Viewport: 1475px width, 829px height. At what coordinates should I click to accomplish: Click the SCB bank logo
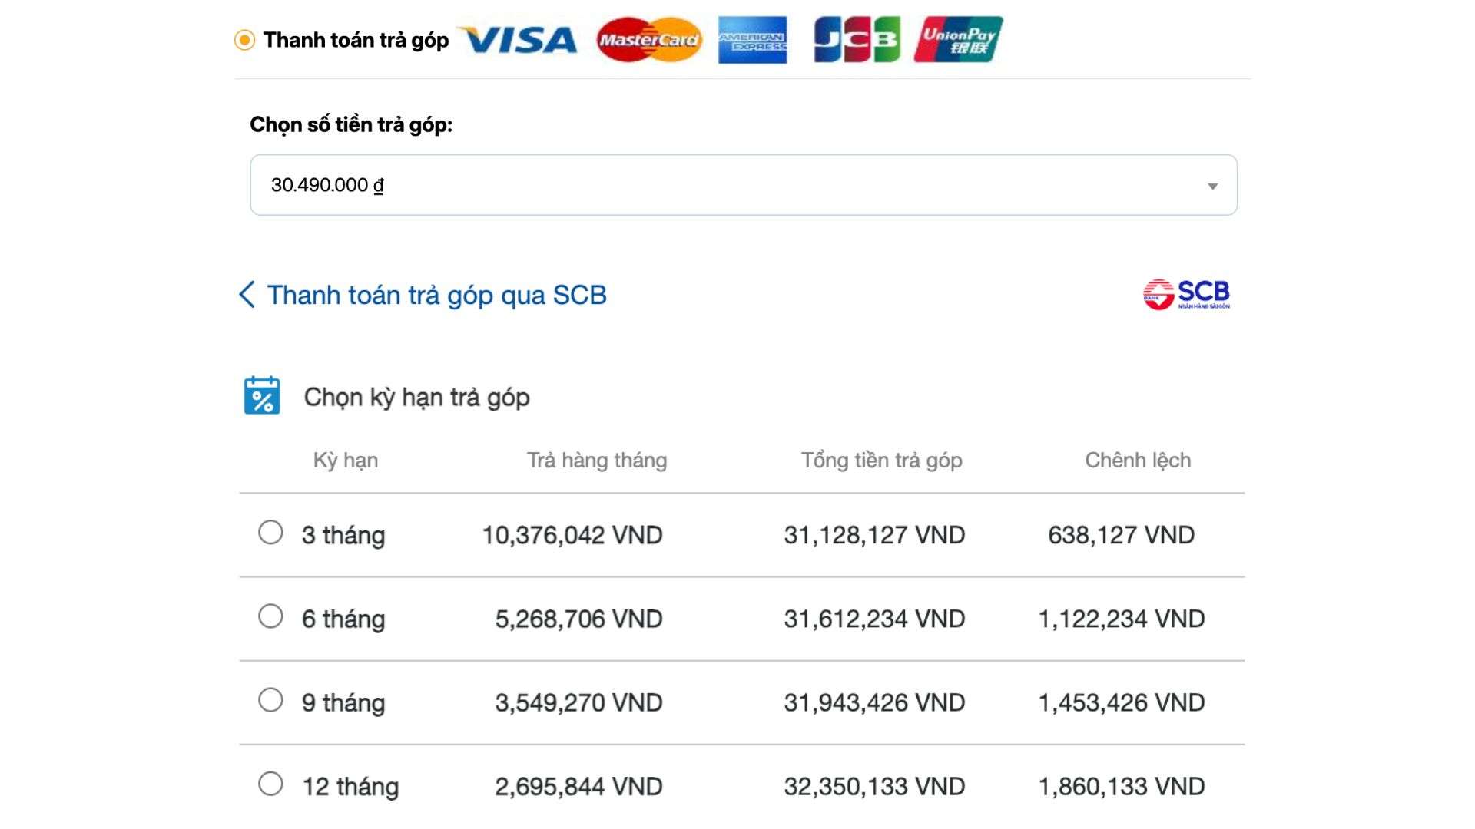(x=1186, y=294)
